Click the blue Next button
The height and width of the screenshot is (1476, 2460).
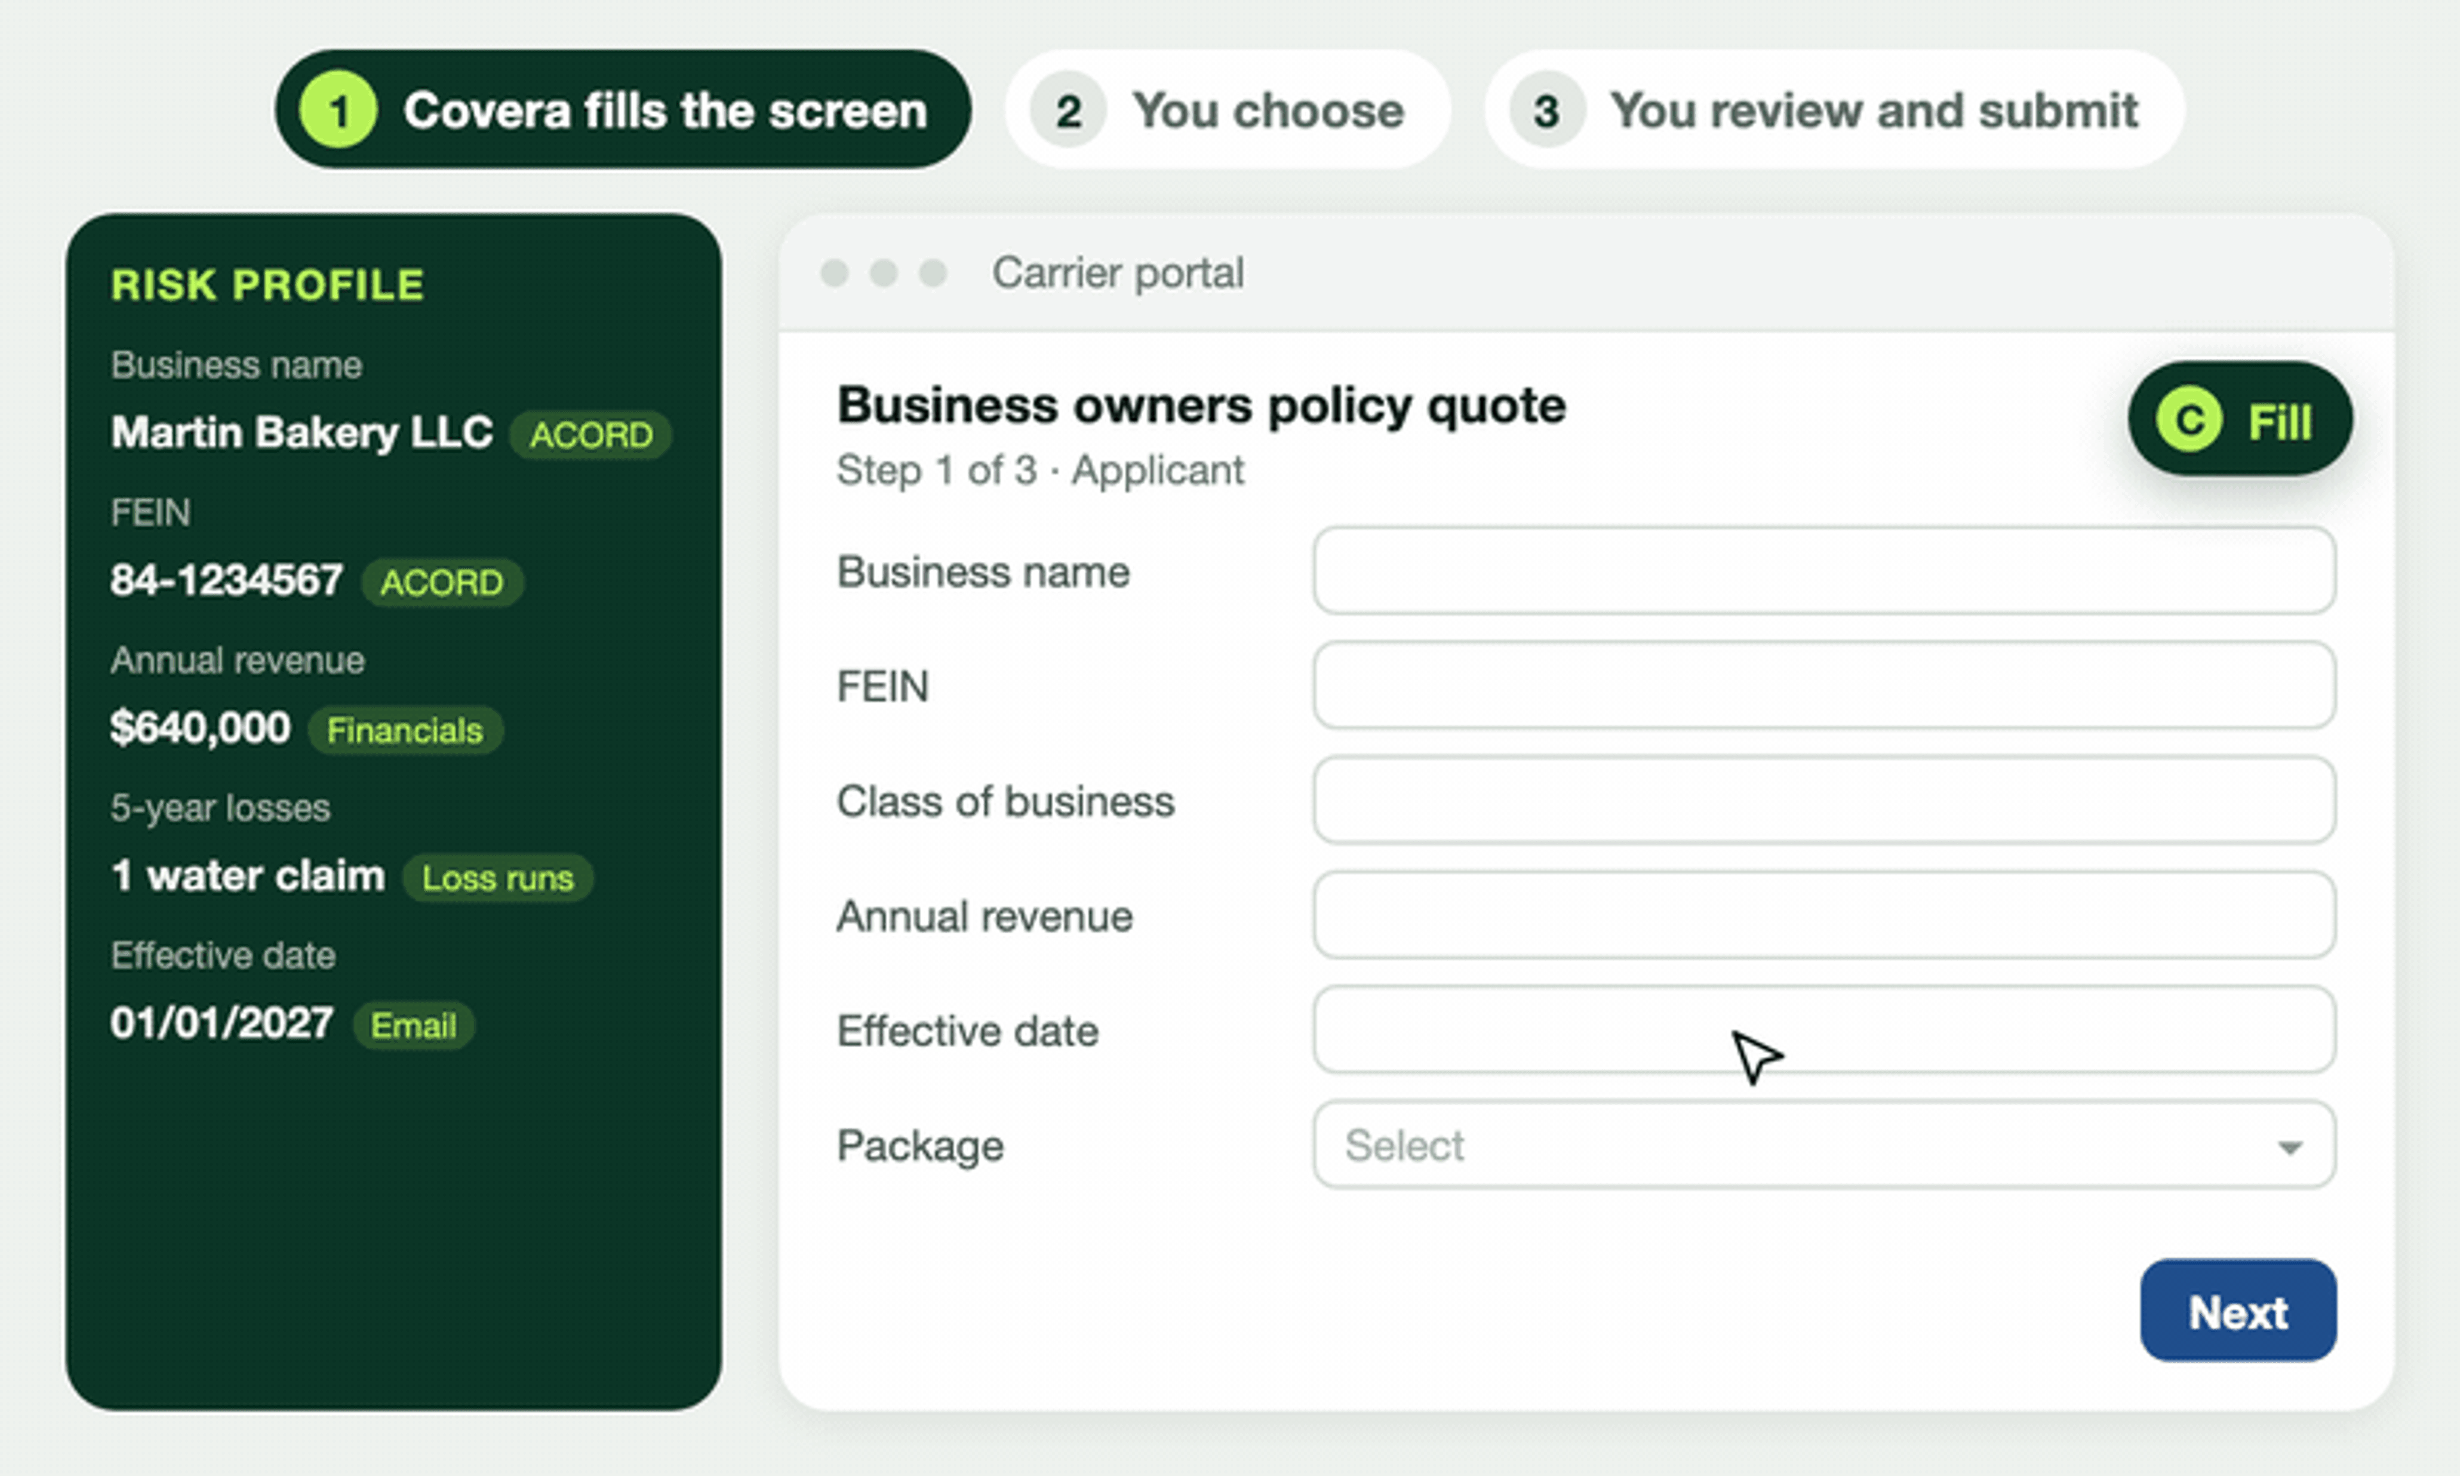2238,1311
